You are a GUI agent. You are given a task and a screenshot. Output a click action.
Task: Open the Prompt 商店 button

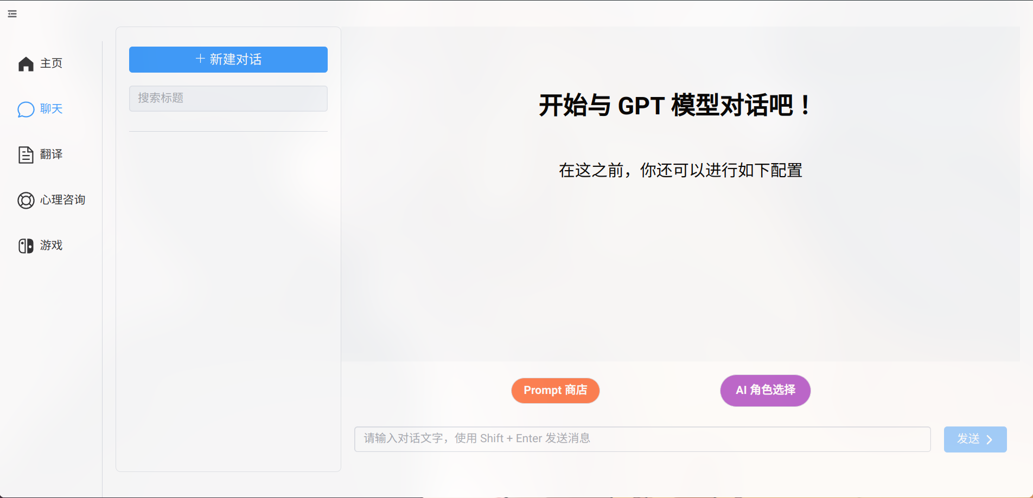point(556,391)
